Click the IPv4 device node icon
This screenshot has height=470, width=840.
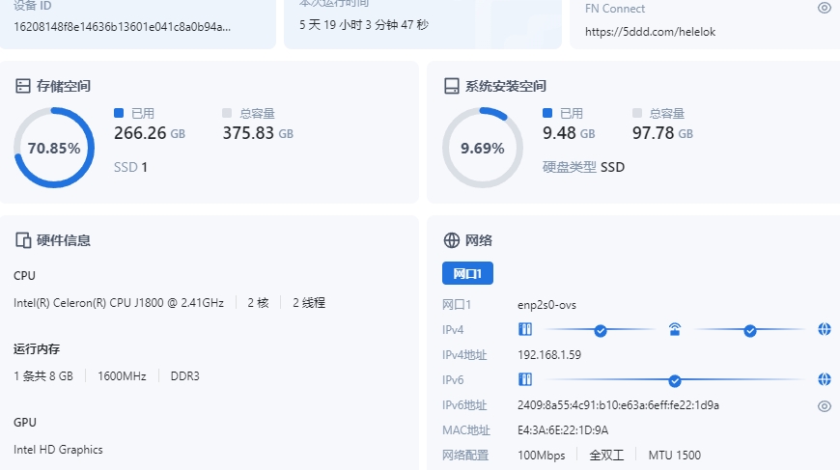tap(525, 329)
